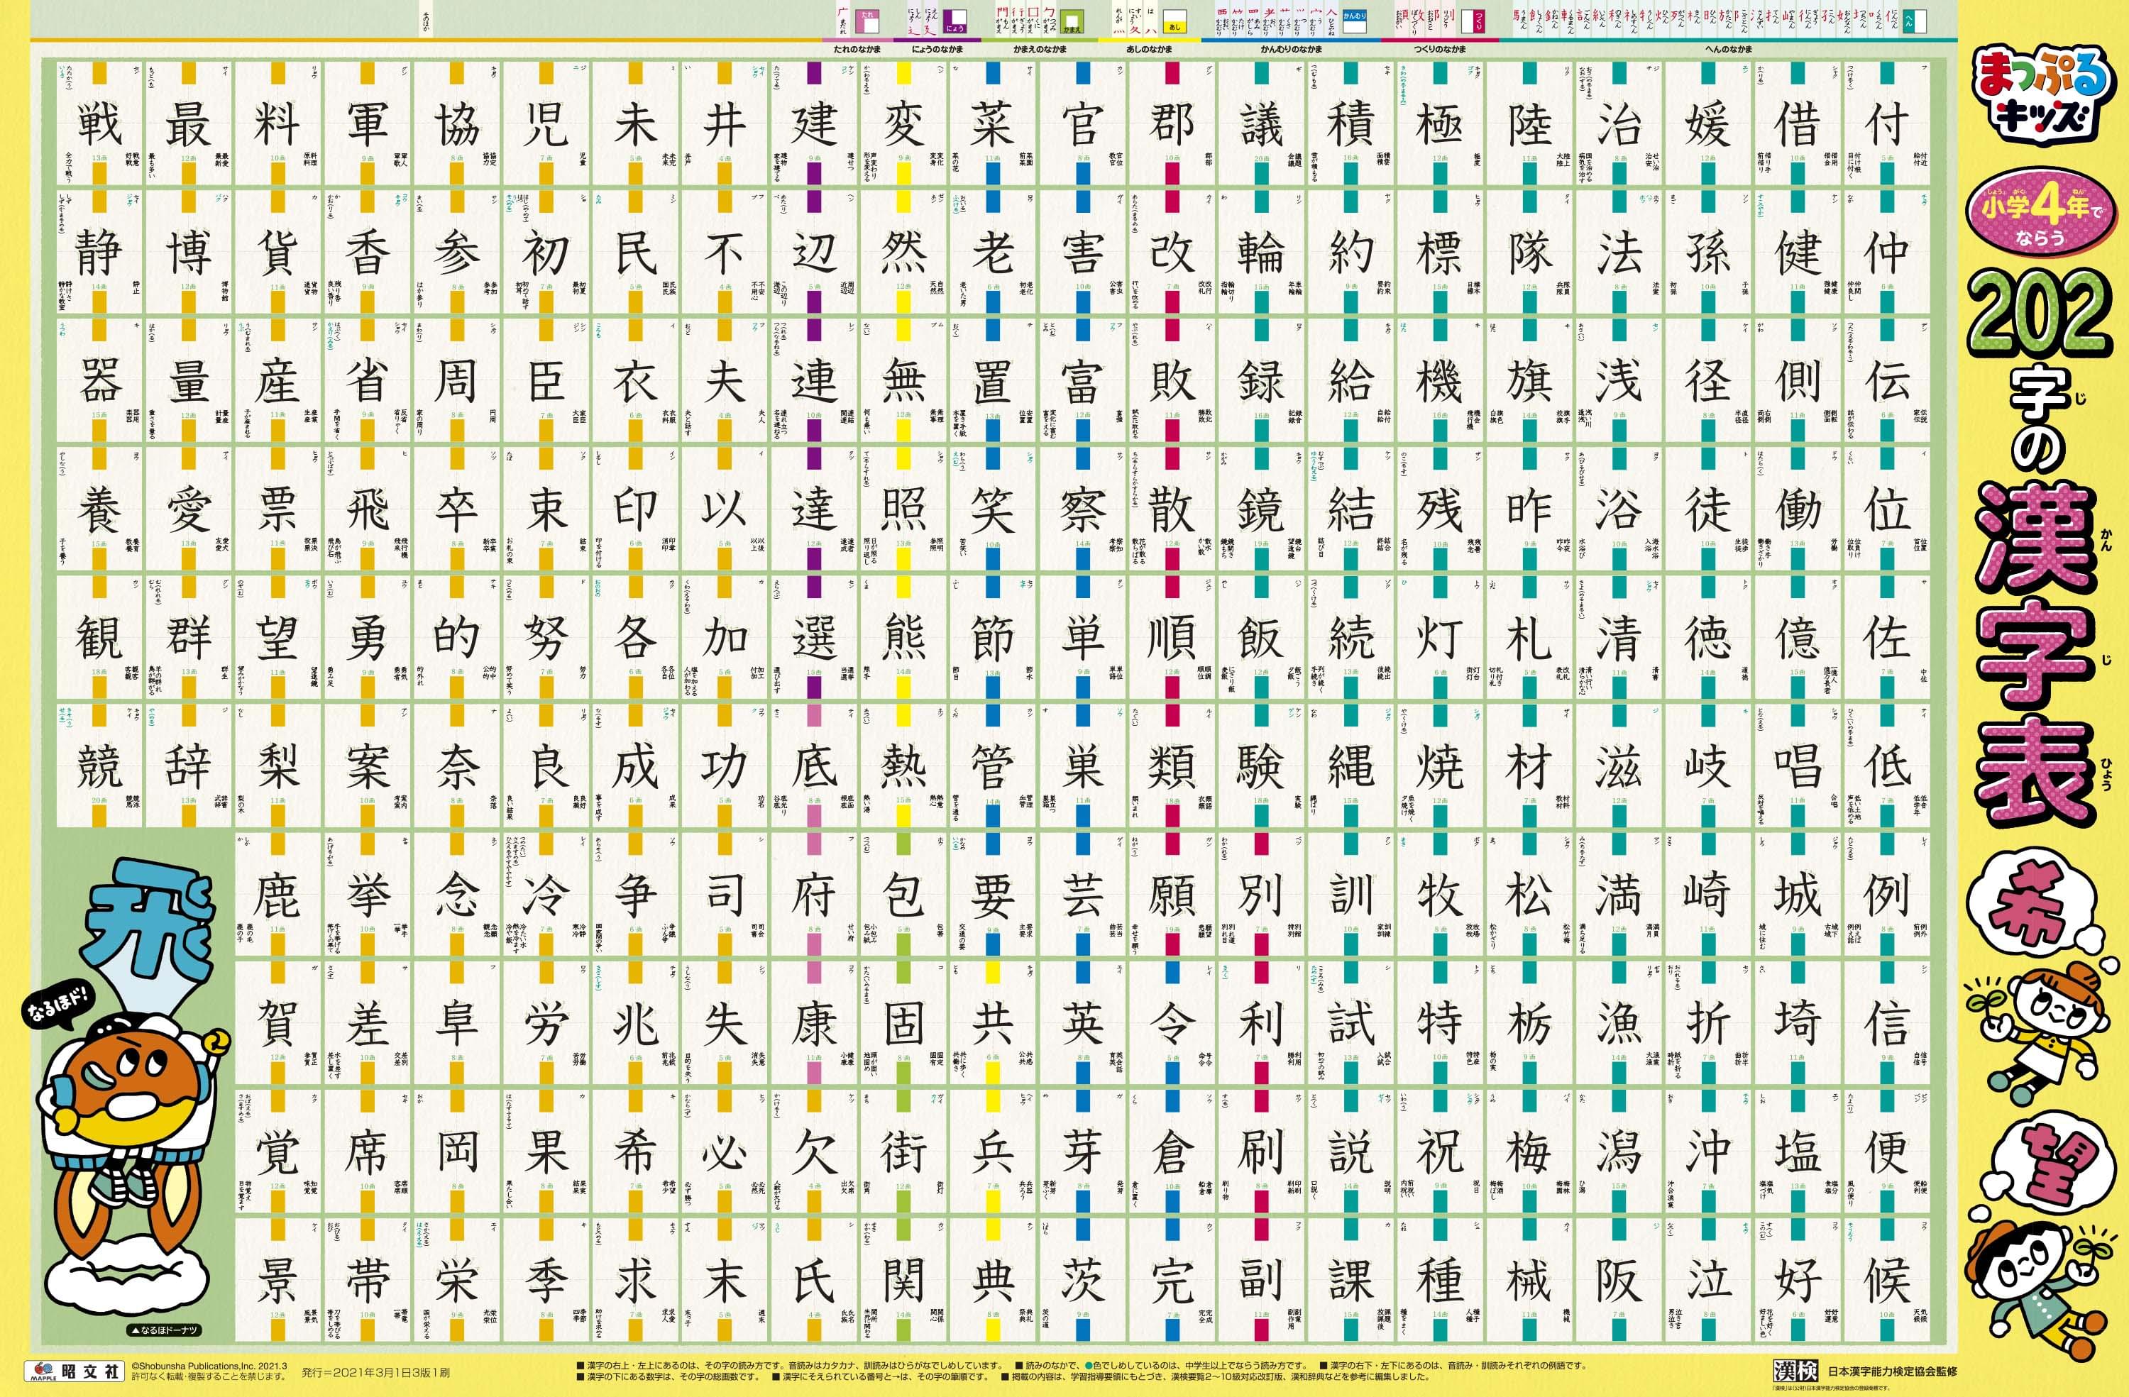Toggle the かまえ legend sample box
The width and height of the screenshot is (2129, 1397).
(1072, 23)
